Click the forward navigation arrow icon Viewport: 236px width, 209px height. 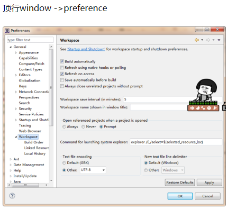click(x=208, y=40)
